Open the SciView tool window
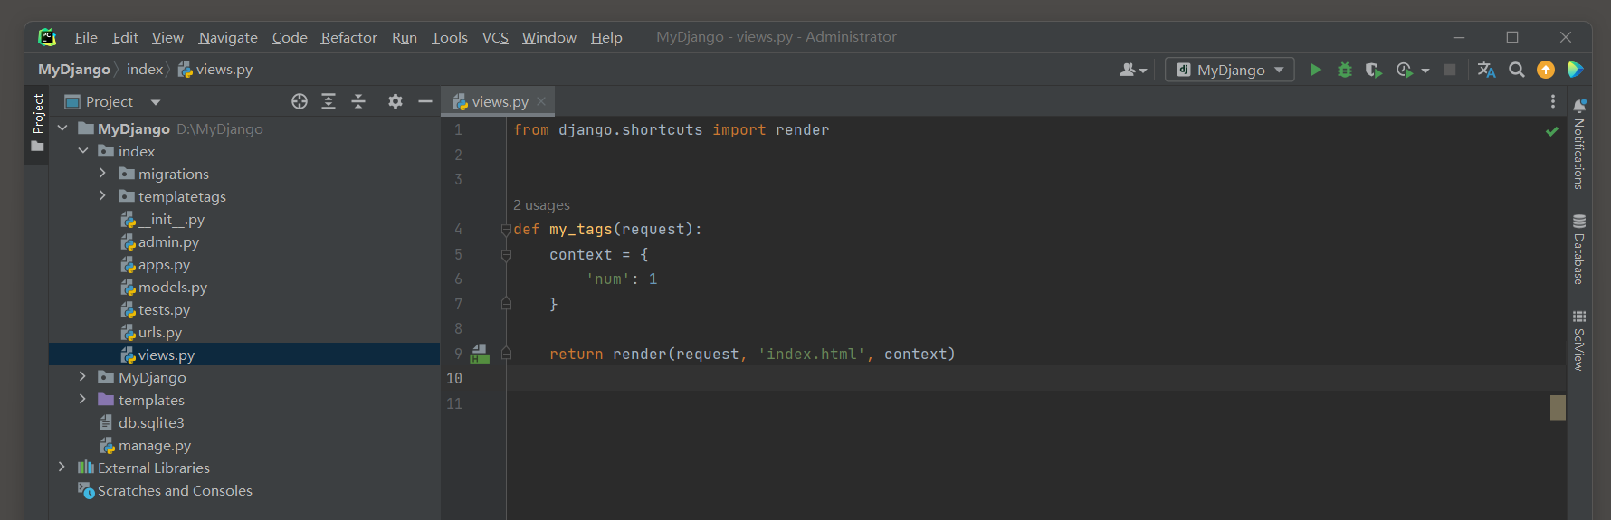The width and height of the screenshot is (1611, 520). click(x=1579, y=340)
